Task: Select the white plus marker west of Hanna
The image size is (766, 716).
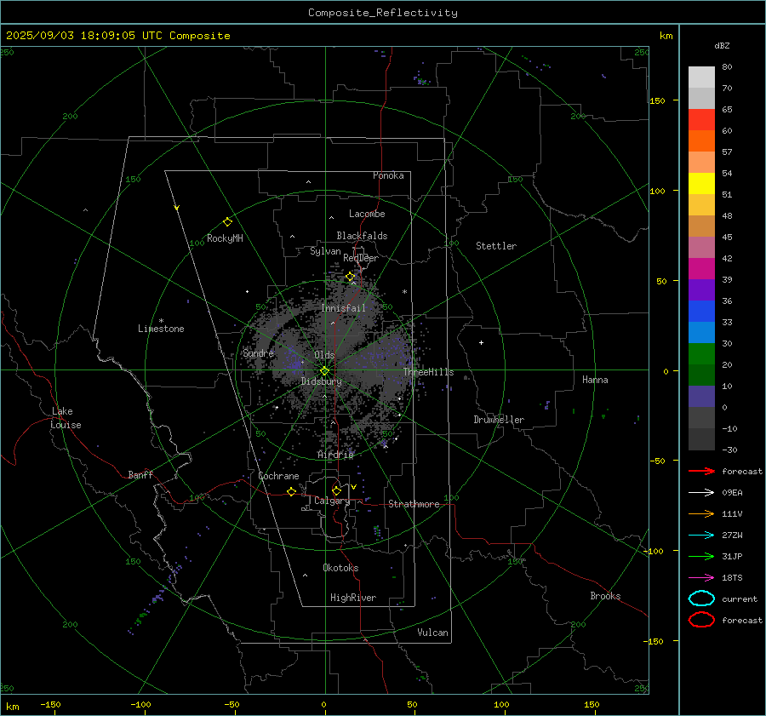Action: [x=481, y=342]
